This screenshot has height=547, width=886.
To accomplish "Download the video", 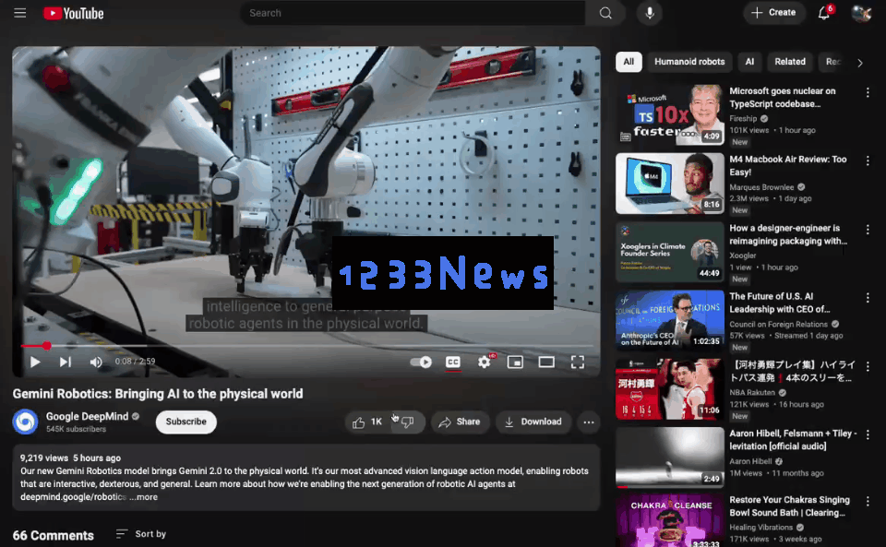I will [x=533, y=422].
